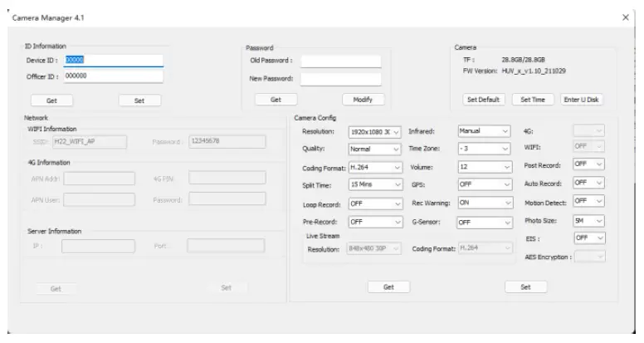Screen dimensions: 644x343
Task: Expand the Quality dropdown set to Normal
Action: 375,149
